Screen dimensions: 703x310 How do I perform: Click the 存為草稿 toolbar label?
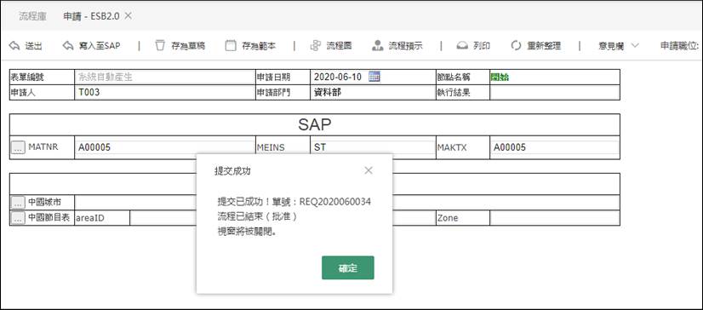188,45
